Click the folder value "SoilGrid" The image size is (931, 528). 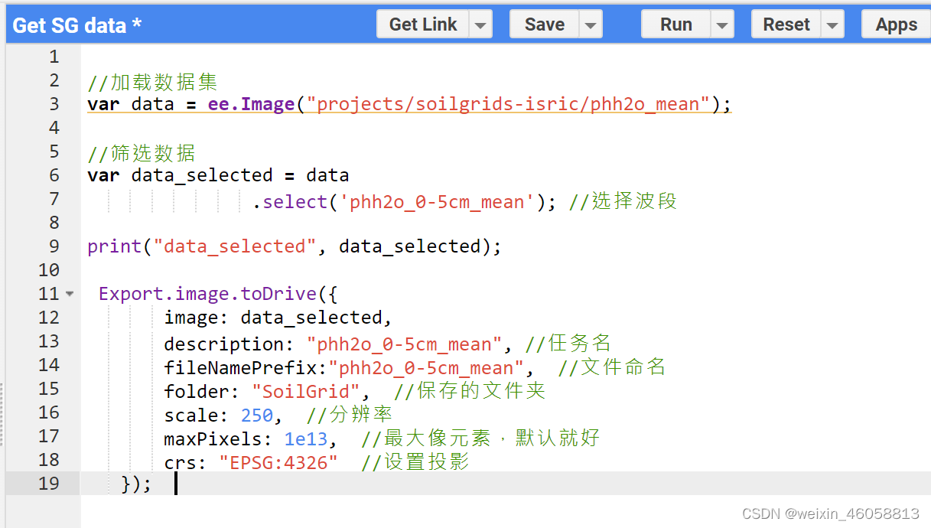(x=306, y=392)
